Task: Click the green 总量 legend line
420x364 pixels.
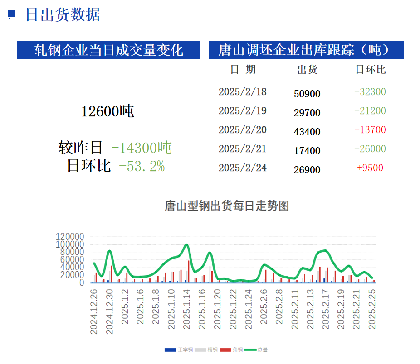Action: pyautogui.click(x=250, y=350)
